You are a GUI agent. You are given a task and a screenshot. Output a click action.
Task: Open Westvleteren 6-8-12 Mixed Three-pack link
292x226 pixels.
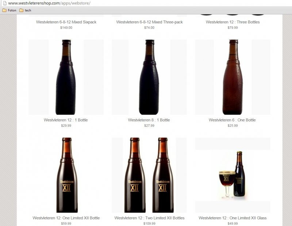coord(149,22)
